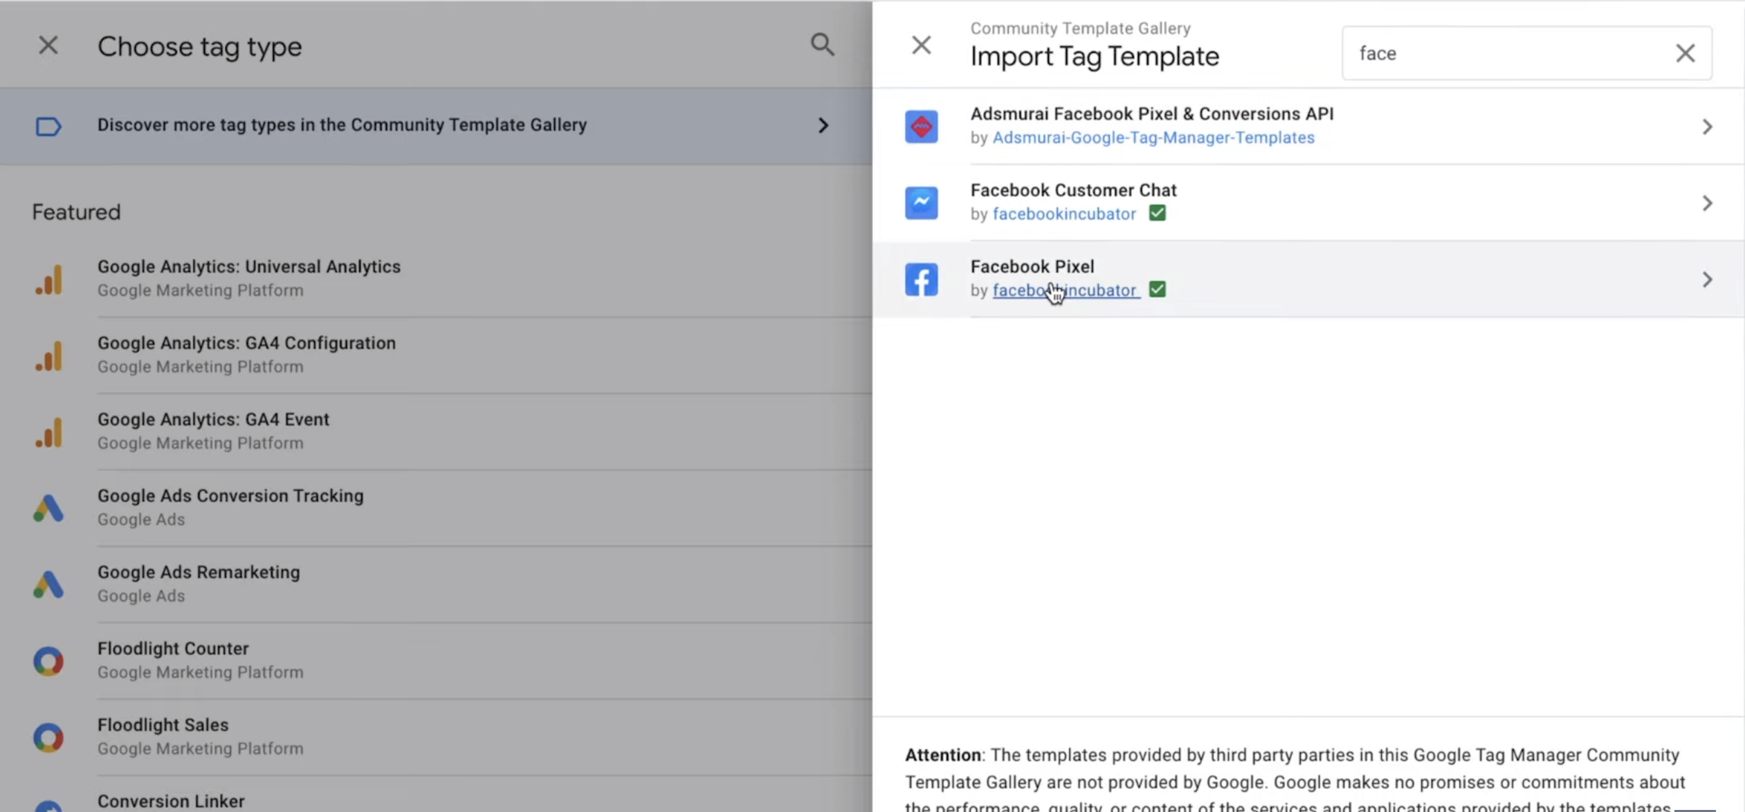
Task: Open Adsmurai-Google-Tag-Manager-Templates author link
Action: pyautogui.click(x=1153, y=138)
